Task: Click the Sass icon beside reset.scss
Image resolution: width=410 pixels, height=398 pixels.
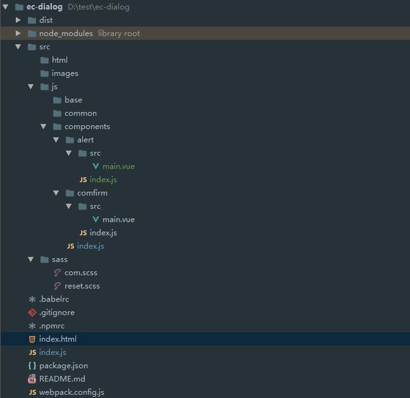Action: pyautogui.click(x=58, y=286)
